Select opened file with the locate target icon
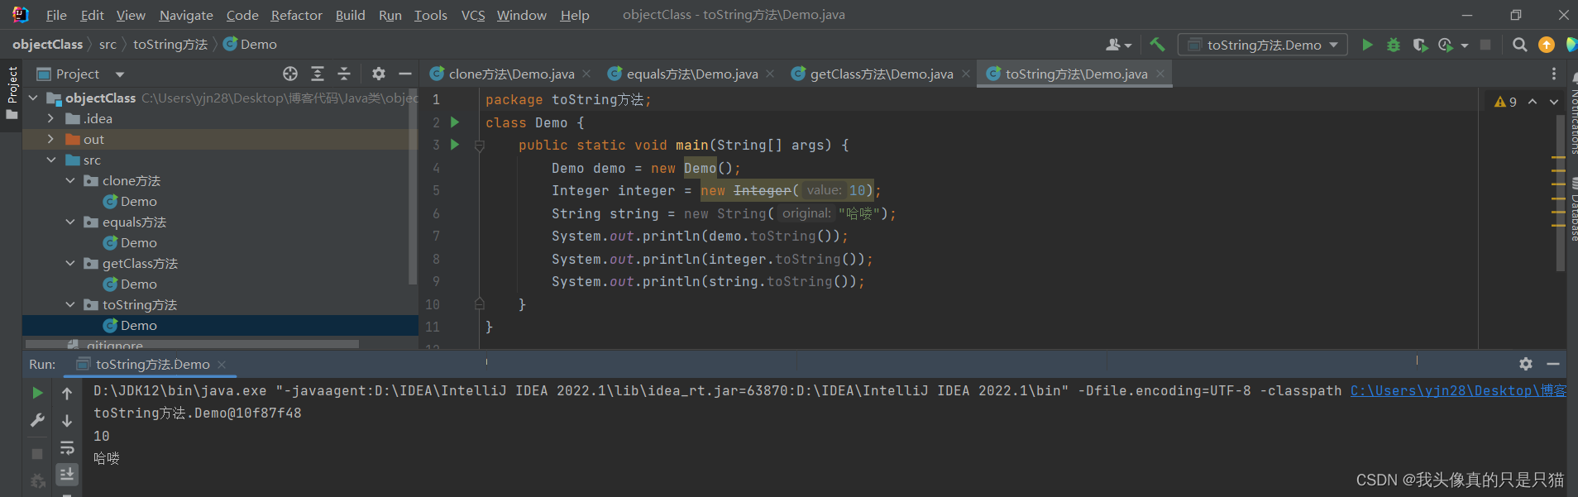 [290, 74]
